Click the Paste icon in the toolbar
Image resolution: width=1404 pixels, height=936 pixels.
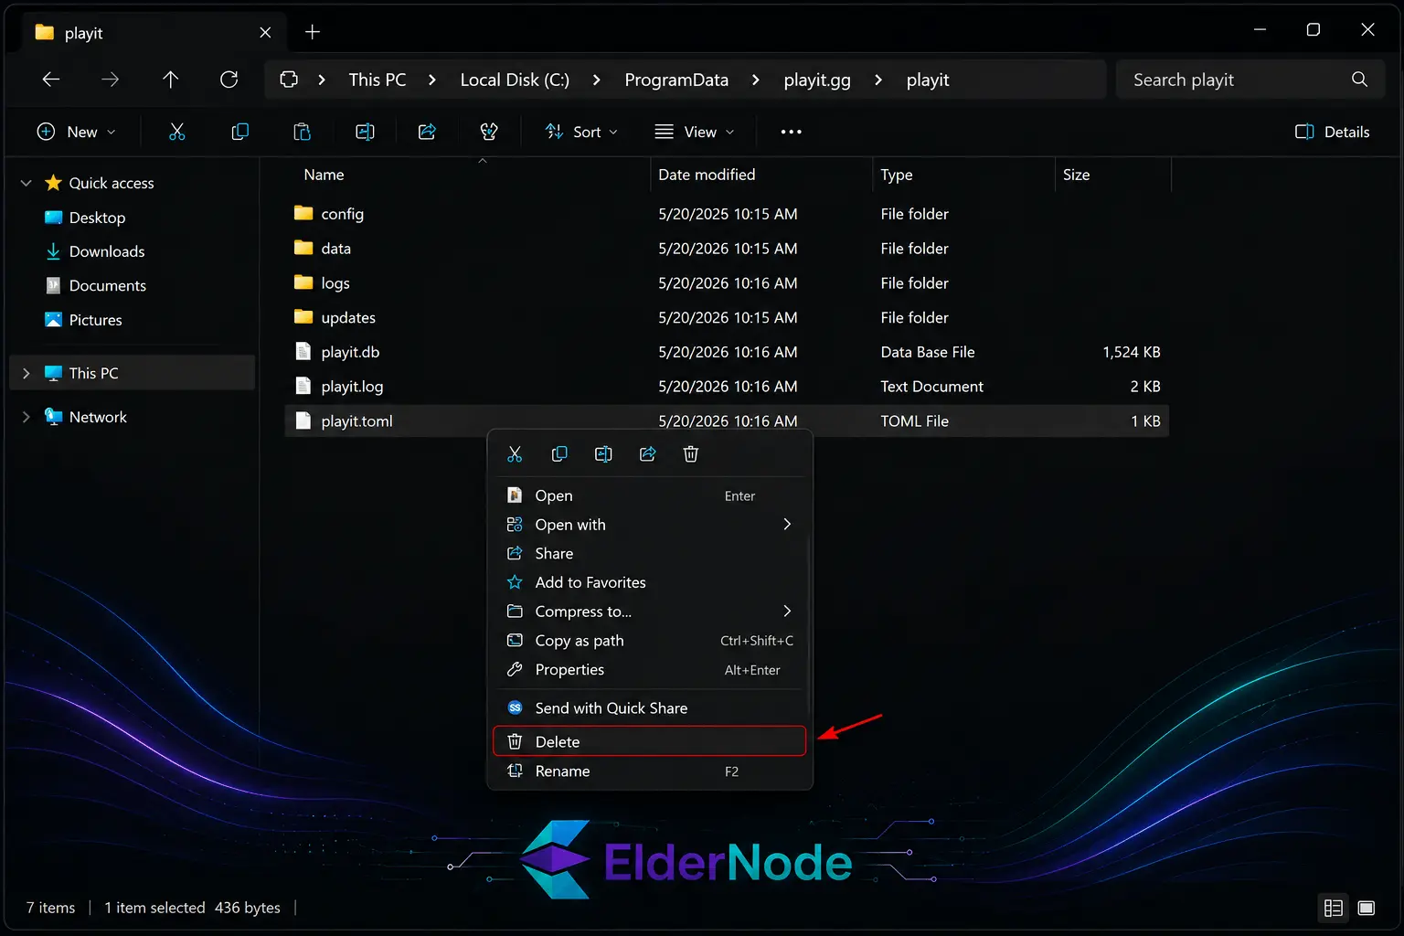302,132
